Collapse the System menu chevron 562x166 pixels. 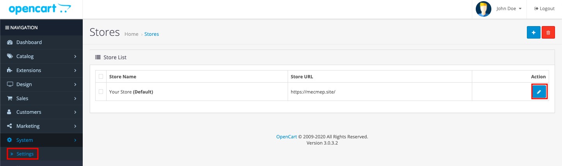[75, 140]
